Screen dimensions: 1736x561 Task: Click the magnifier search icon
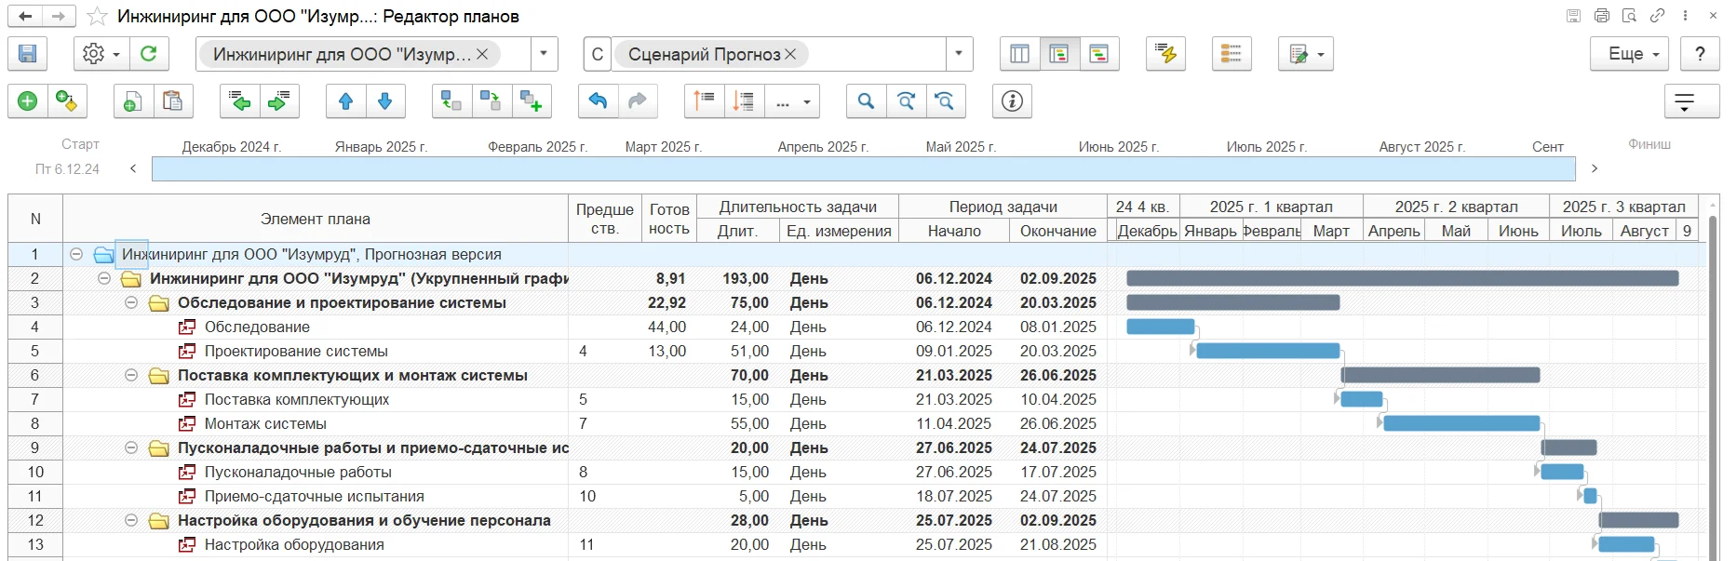(x=866, y=101)
